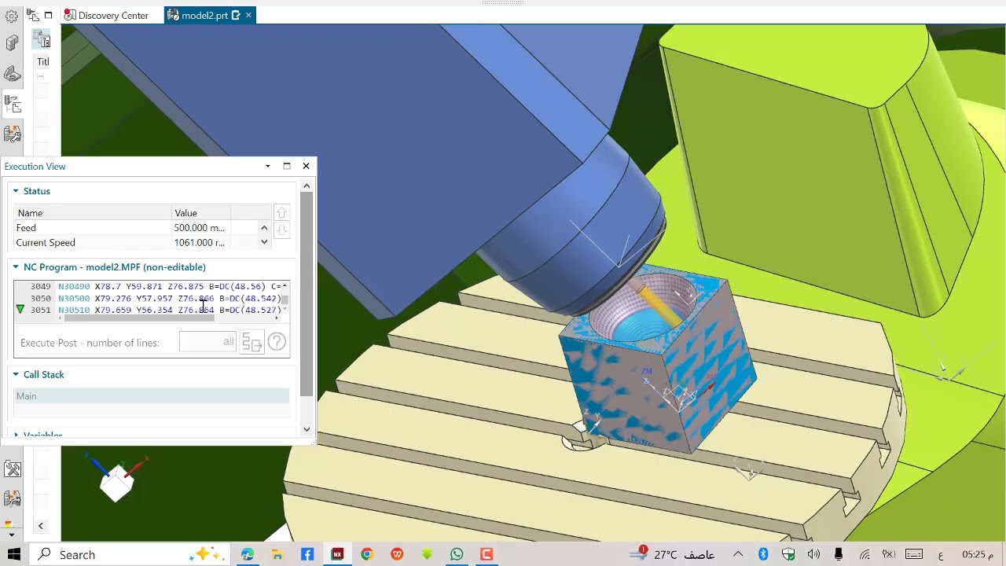Click the navigator panel header icon
Screen dimensions: 1006x566
point(32,15)
